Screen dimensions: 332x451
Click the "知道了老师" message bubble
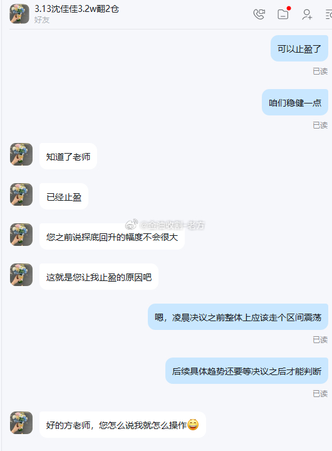68,156
